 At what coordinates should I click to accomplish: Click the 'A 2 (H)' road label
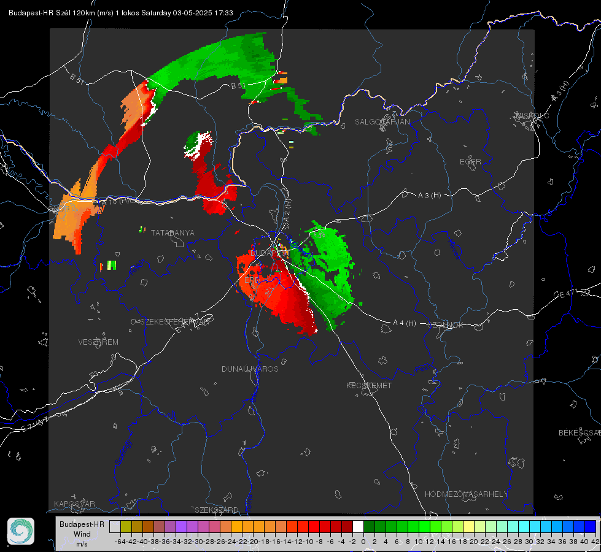[x=287, y=211]
